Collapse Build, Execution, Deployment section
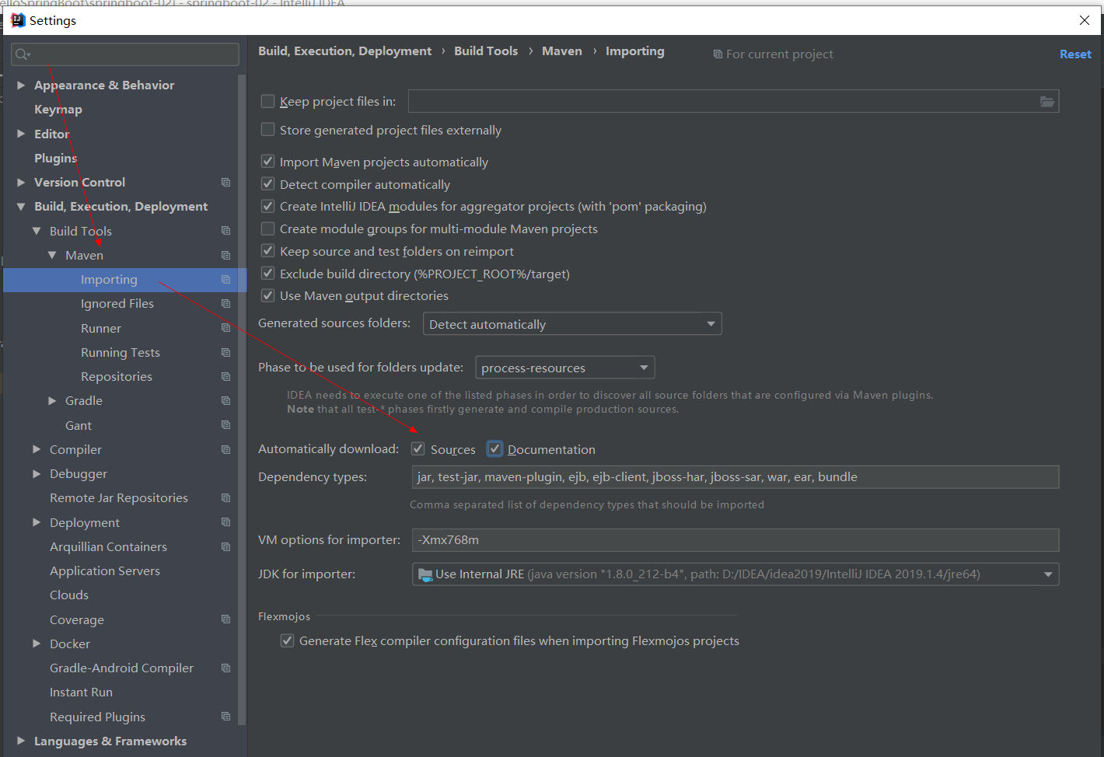The image size is (1104, 757). coord(21,206)
